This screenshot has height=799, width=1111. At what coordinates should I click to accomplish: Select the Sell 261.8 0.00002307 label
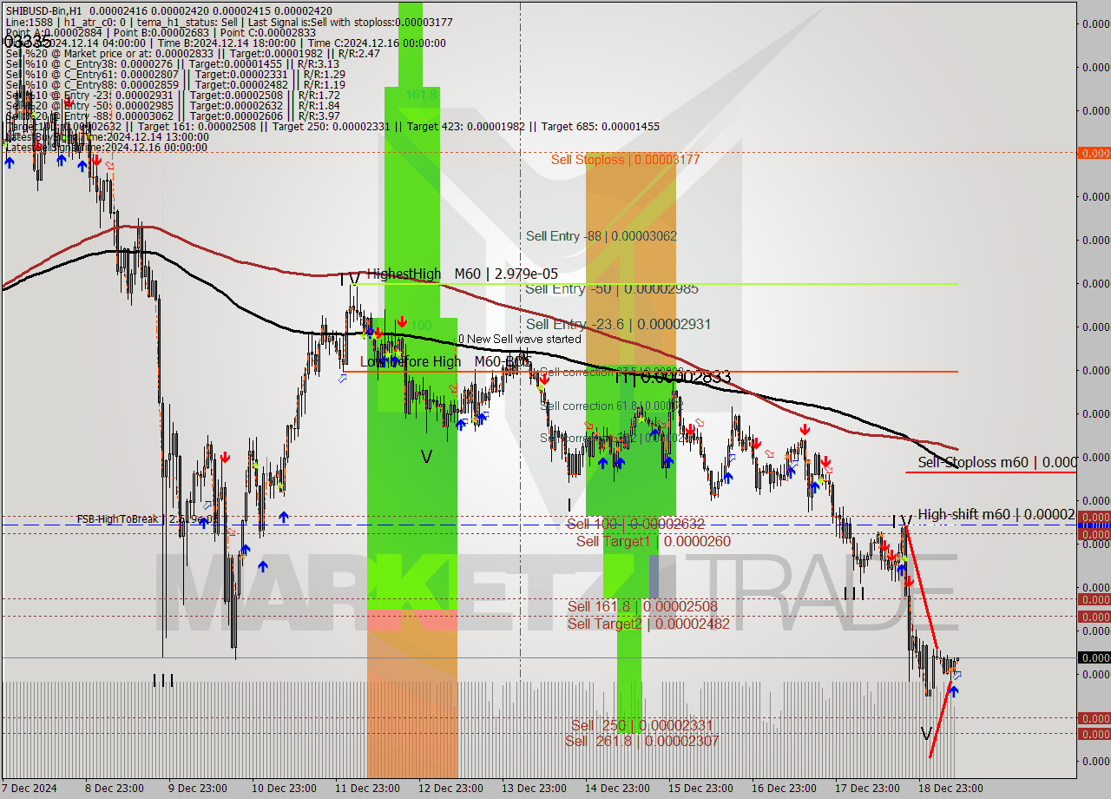[641, 741]
